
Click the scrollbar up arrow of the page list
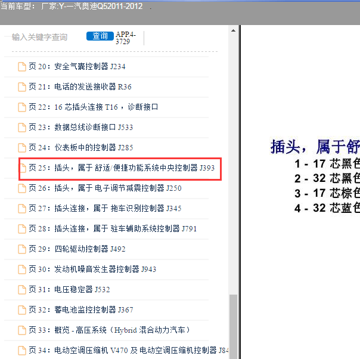click(x=233, y=30)
